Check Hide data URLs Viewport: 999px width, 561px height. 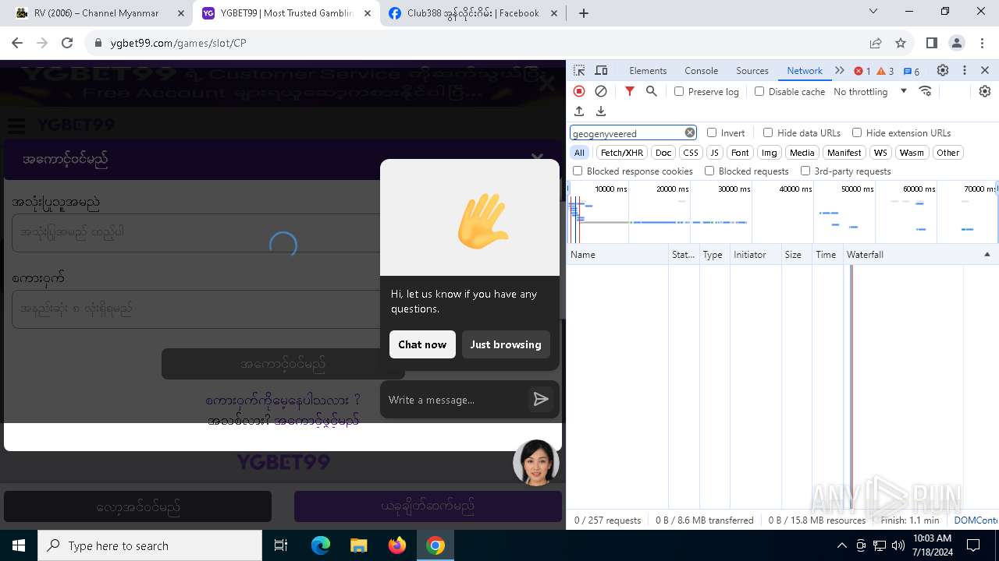coord(768,132)
